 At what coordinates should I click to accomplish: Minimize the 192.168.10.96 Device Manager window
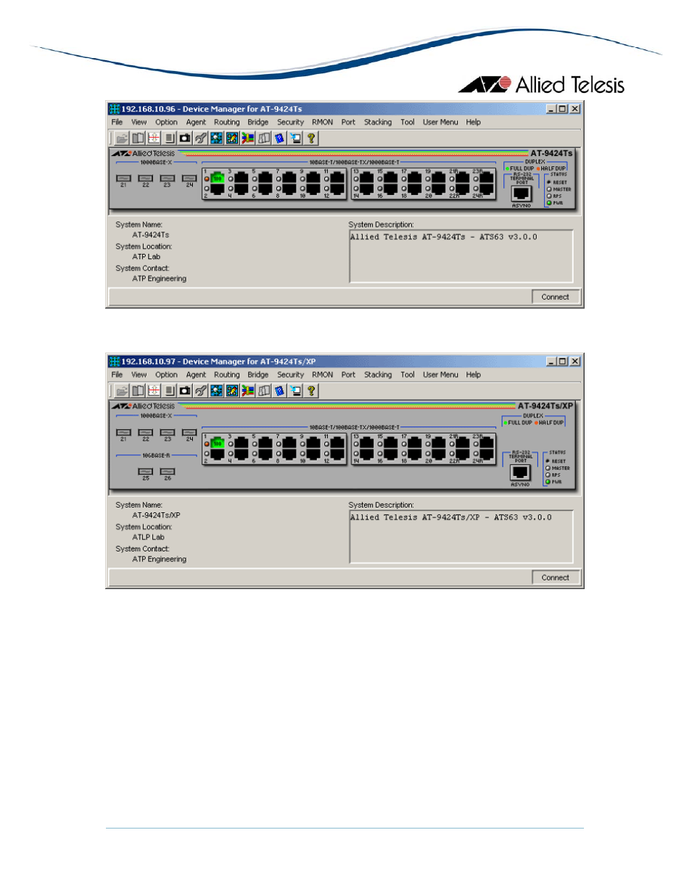[551, 109]
